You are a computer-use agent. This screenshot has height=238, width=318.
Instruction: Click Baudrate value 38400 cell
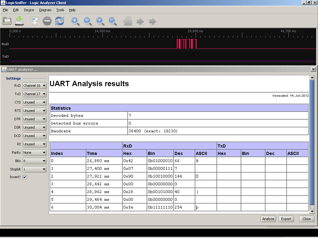[218, 131]
